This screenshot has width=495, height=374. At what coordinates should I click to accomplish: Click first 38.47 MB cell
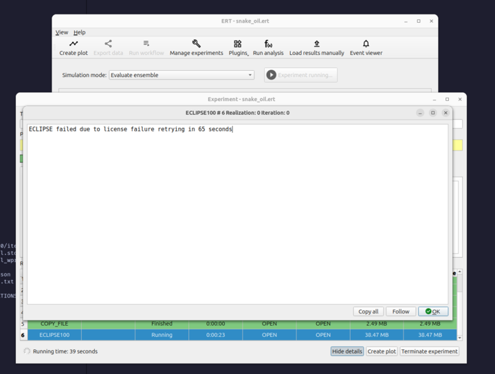377,335
